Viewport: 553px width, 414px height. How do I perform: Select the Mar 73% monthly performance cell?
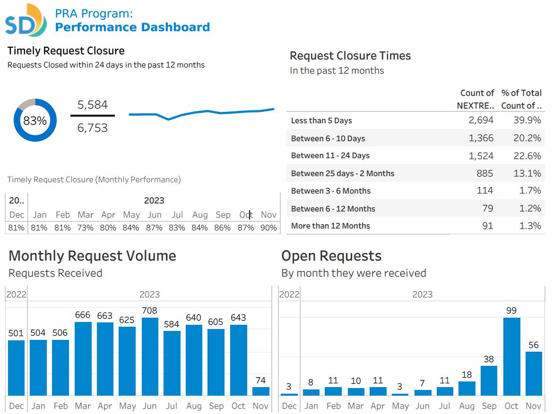pos(85,228)
